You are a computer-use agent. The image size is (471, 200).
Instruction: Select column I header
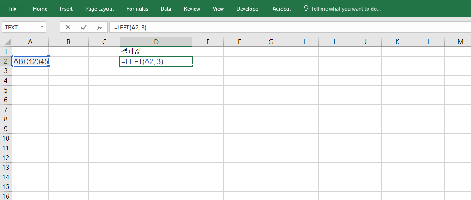click(334, 42)
